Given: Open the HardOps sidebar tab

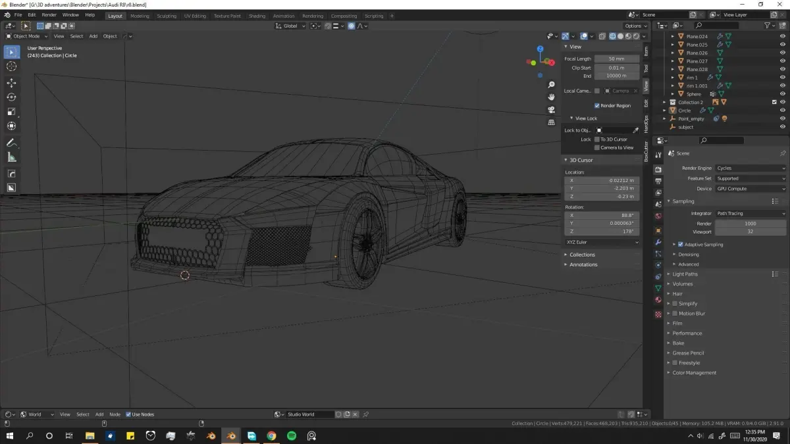Looking at the screenshot, I should click(646, 124).
